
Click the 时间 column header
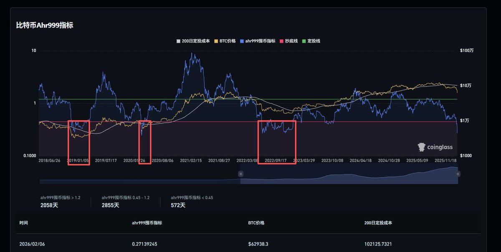coord(23,223)
